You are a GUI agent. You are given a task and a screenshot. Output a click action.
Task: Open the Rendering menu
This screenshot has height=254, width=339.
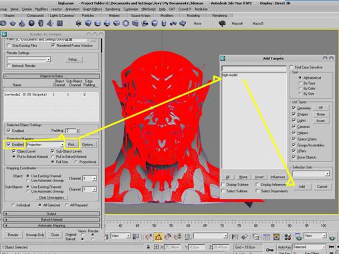click(x=112, y=9)
